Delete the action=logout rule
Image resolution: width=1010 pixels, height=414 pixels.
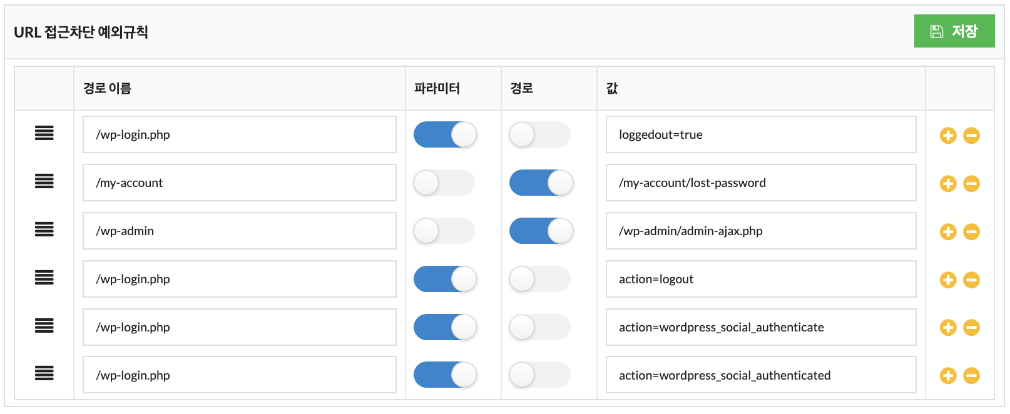971,280
